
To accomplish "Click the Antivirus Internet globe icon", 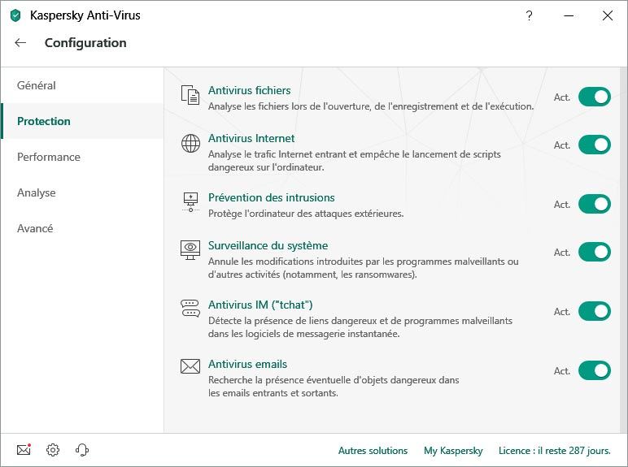I will coord(190,143).
